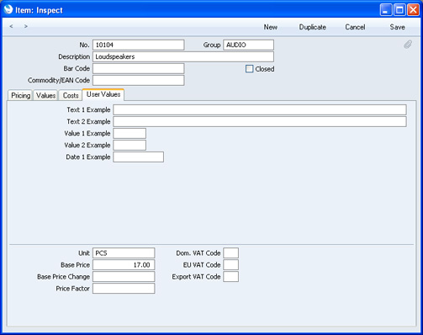Screen dimensions: 423x335
Task: Click the paperclip attachments icon
Action: point(408,45)
